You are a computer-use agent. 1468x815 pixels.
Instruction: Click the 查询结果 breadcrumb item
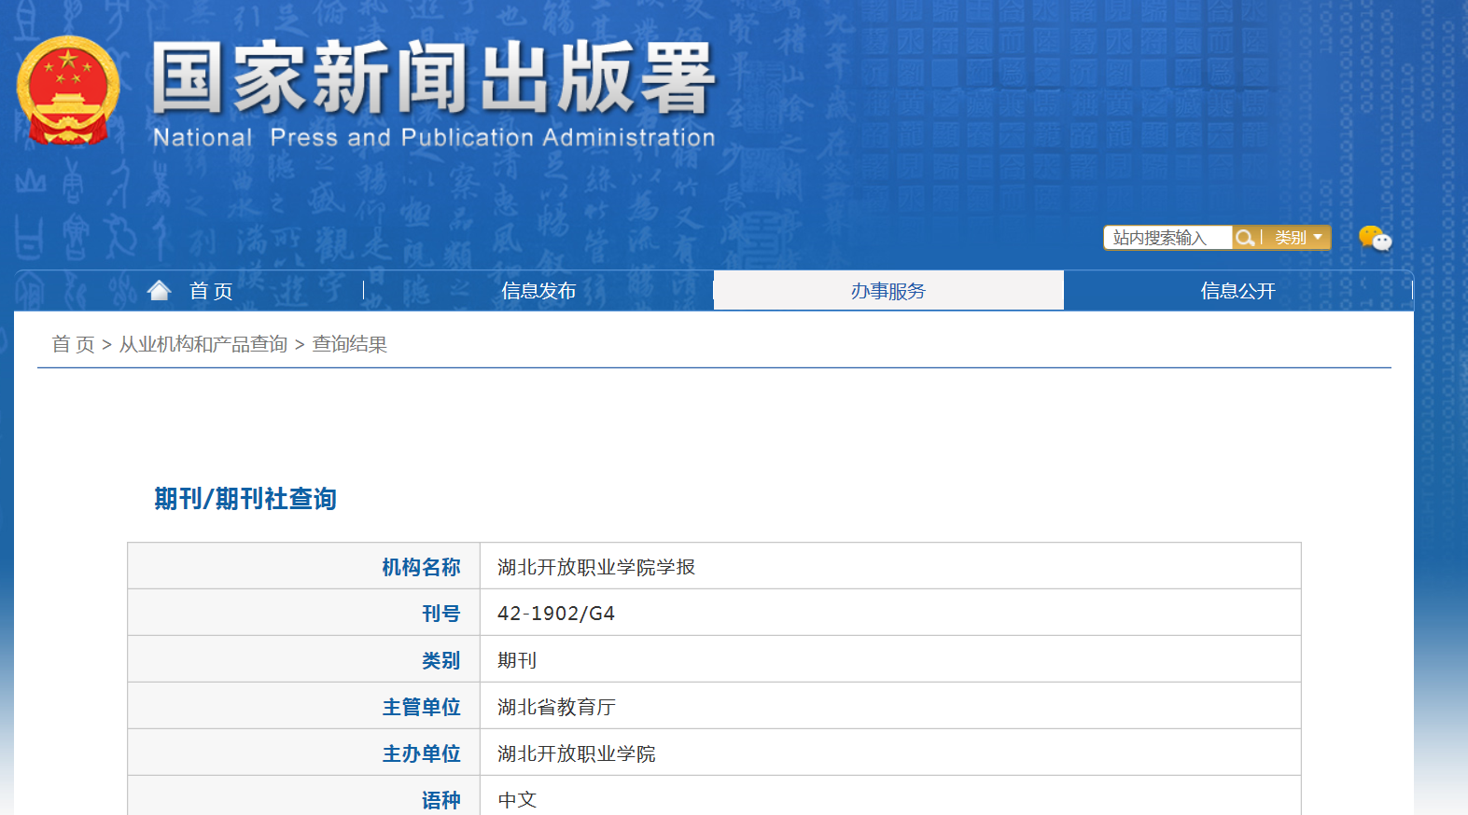349,344
